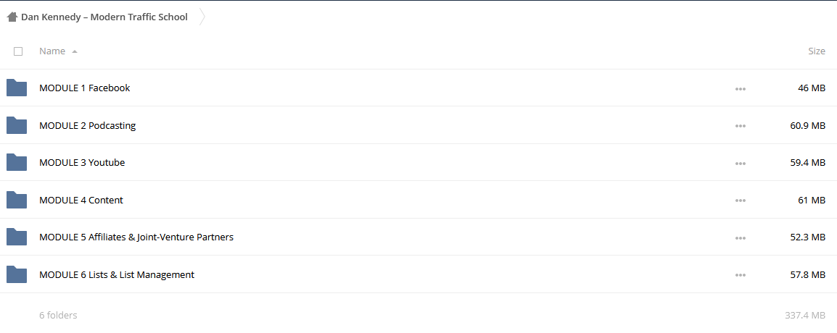Show more actions for MODULE 5 Affiliates
The width and height of the screenshot is (837, 333).
[741, 238]
